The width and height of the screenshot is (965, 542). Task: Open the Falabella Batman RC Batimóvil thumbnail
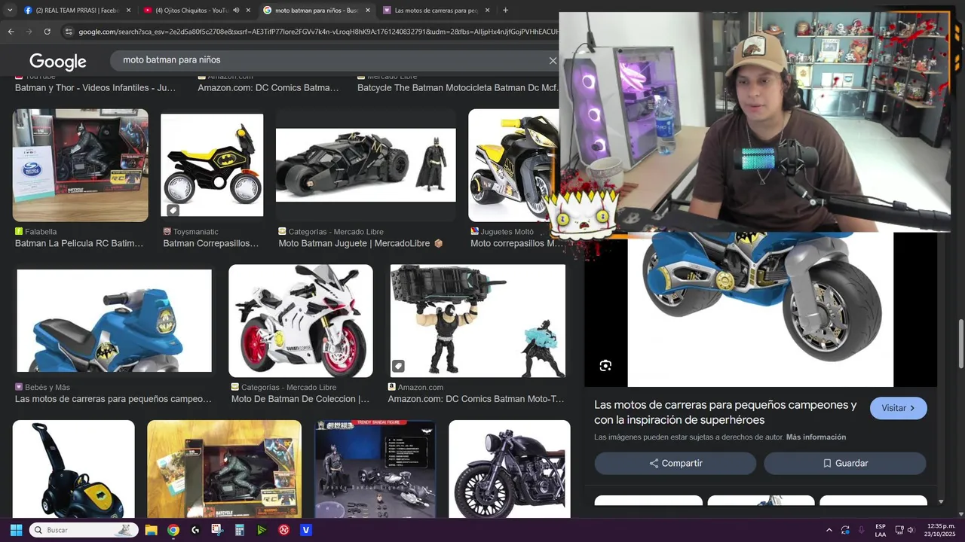click(x=81, y=166)
